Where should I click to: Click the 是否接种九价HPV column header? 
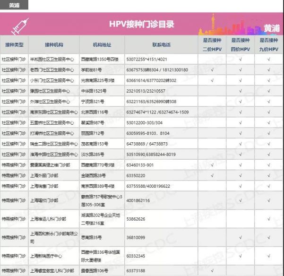click(x=269, y=44)
